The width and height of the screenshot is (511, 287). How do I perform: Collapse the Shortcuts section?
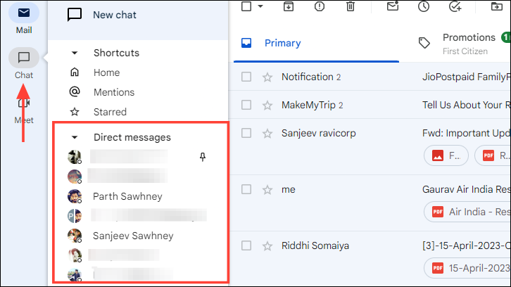[x=75, y=53]
